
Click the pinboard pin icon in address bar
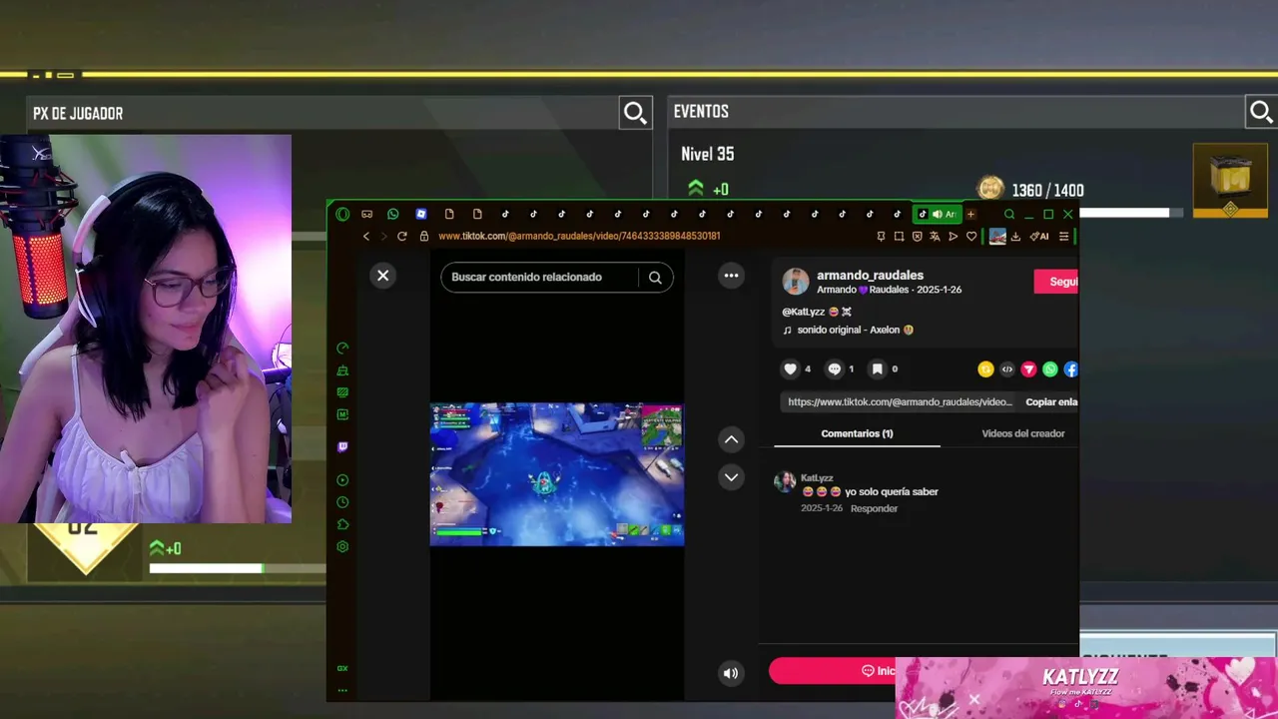(x=881, y=237)
